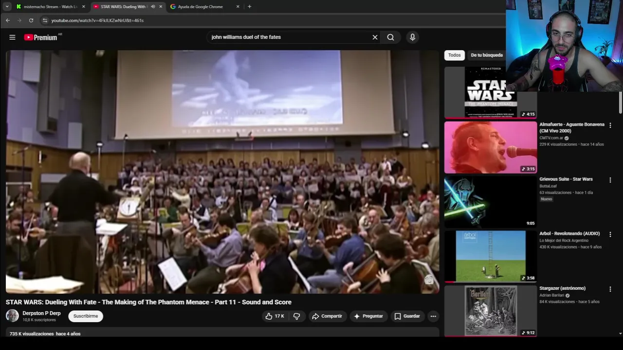The image size is (623, 350).
Task: Click the scroll down arrow of sidebar
Action: (620, 333)
